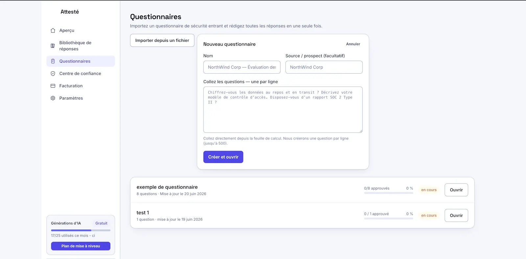Image resolution: width=526 pixels, height=259 pixels.
Task: Click exemple de questionnaire progress bar
Action: point(389,193)
